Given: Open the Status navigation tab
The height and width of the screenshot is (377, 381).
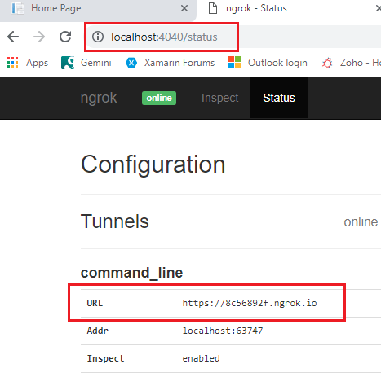Looking at the screenshot, I should (x=279, y=98).
